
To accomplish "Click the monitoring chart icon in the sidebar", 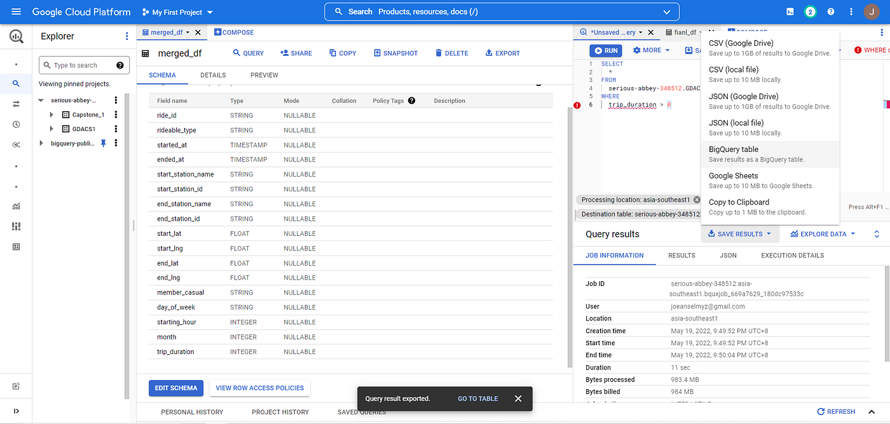I will 16,206.
